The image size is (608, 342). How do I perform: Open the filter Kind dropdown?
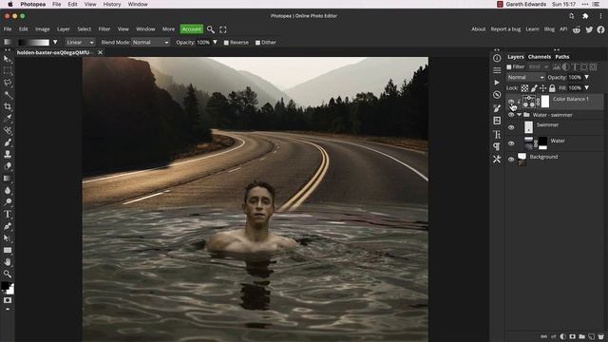pos(539,67)
